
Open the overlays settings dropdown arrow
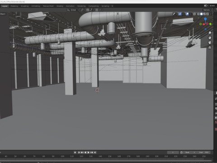pyautogui.click(x=190, y=14)
